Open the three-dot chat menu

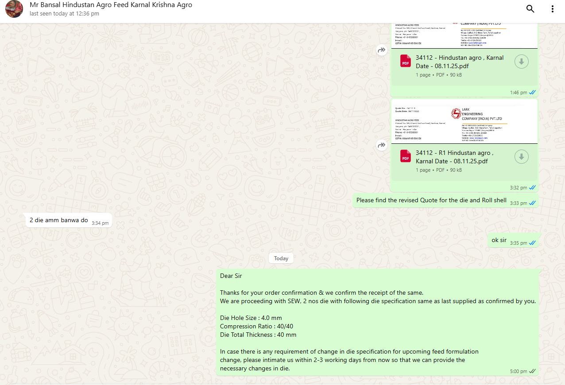(552, 9)
